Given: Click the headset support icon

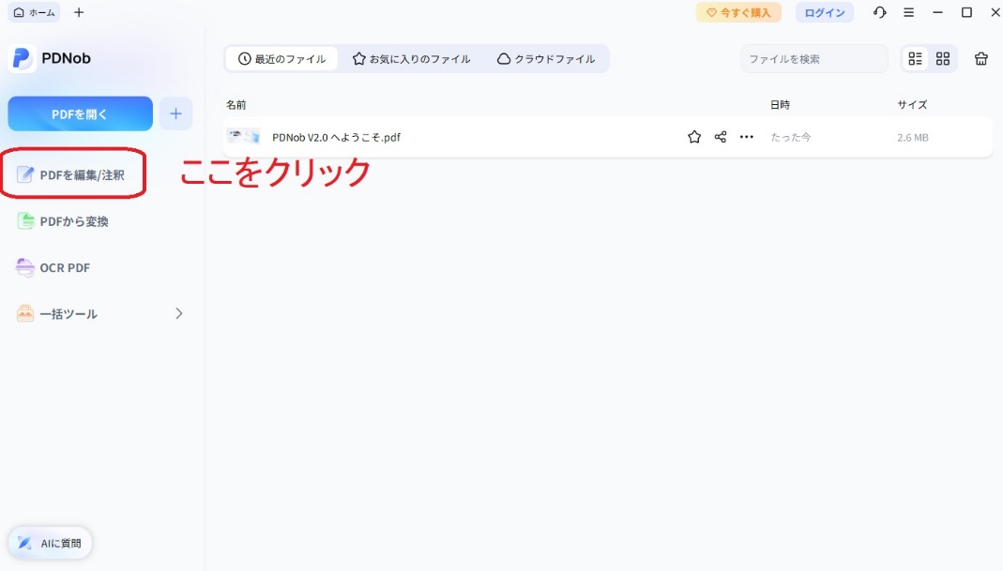Looking at the screenshot, I should [879, 12].
